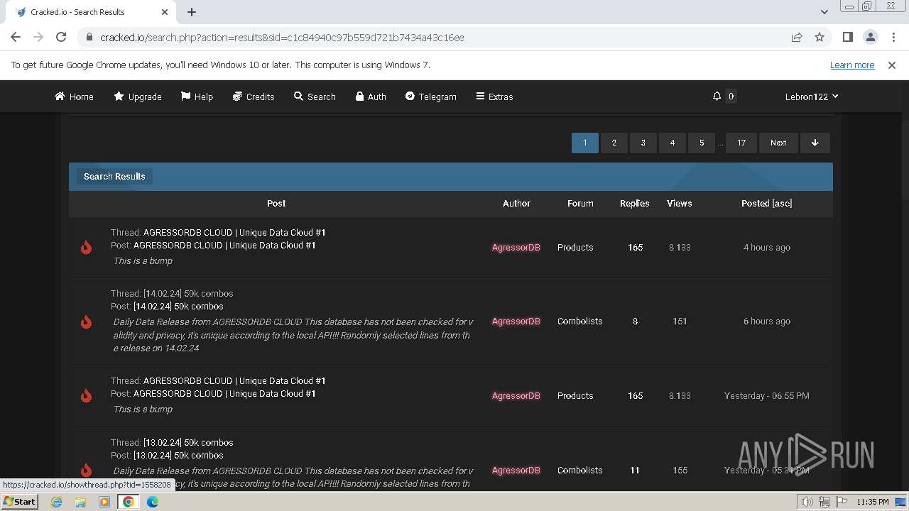Go to the Next results page

[778, 143]
